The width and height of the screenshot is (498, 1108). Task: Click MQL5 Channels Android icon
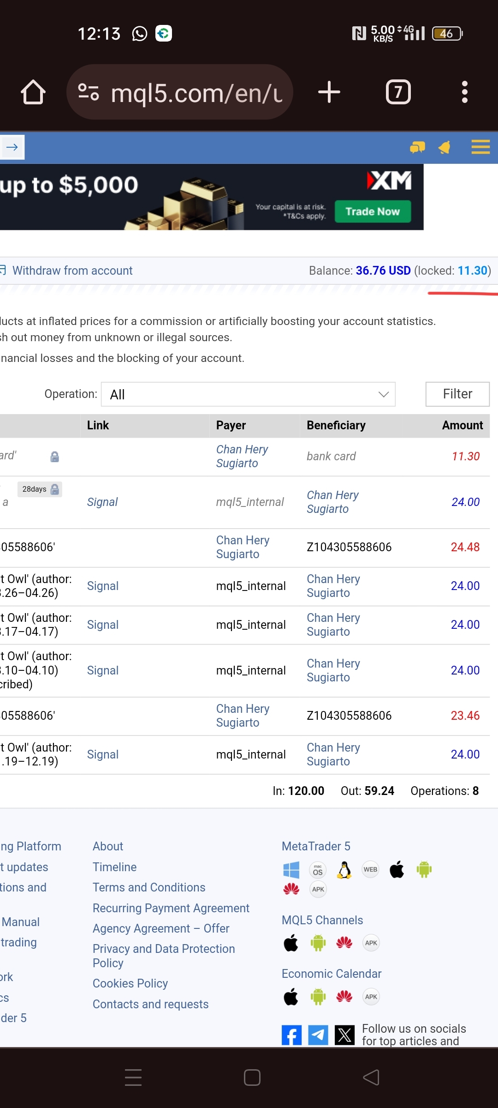coord(318,943)
